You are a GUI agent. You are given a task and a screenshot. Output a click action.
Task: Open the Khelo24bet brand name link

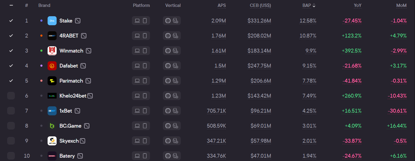[x=73, y=96]
